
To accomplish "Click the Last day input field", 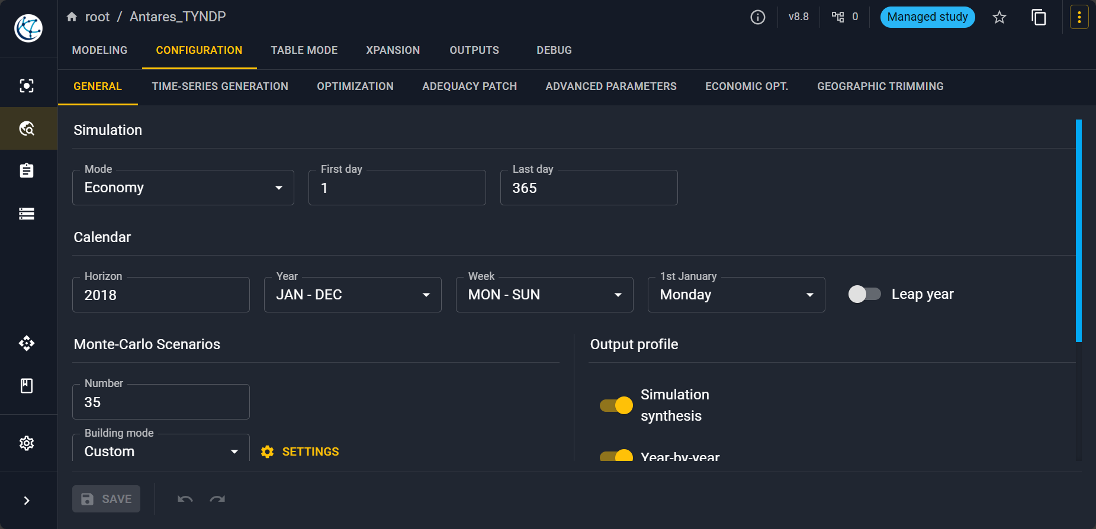I will coord(589,188).
